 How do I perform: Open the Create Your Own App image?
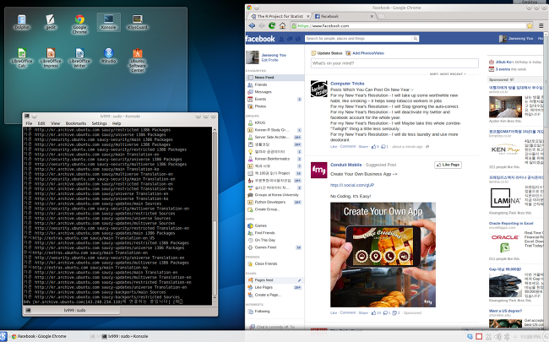[383, 254]
